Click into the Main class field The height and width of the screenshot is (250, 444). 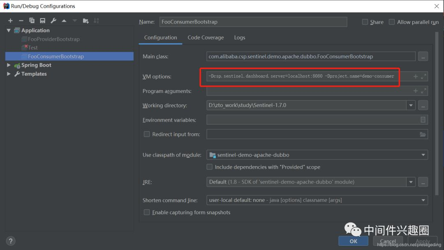coord(311,56)
